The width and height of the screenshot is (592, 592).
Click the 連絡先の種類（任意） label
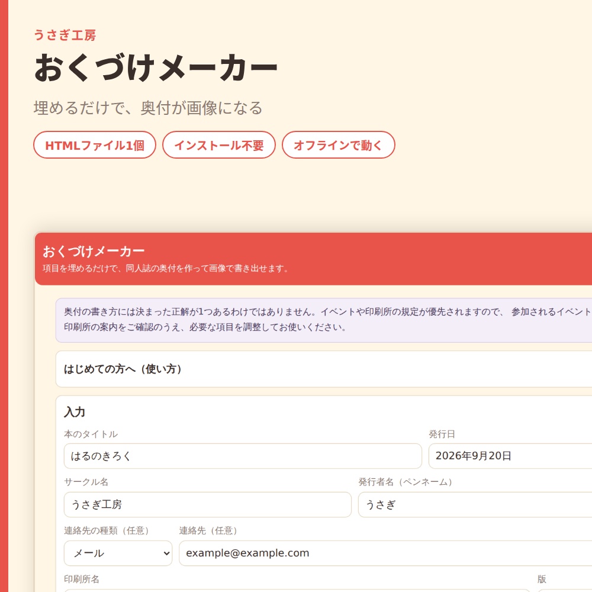pos(107,531)
